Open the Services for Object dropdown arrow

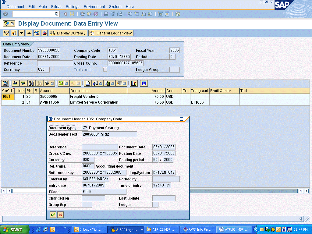point(12,23)
